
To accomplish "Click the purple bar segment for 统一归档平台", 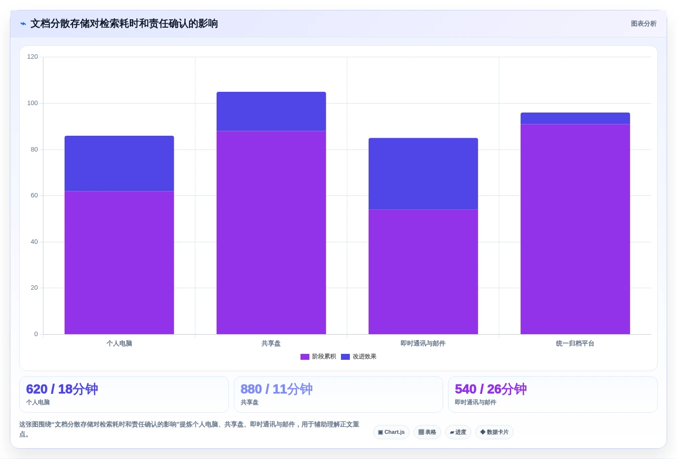I will (x=575, y=229).
